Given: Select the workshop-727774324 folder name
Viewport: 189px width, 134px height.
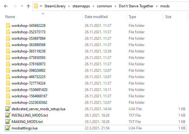Looking at the screenshot, I should coord(28,83).
